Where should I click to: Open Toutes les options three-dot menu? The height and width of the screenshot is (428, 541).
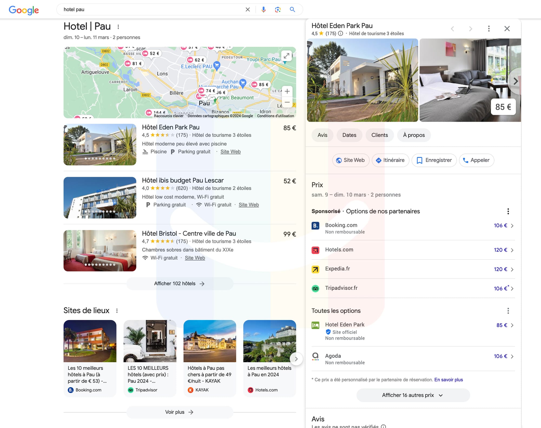[x=508, y=311]
